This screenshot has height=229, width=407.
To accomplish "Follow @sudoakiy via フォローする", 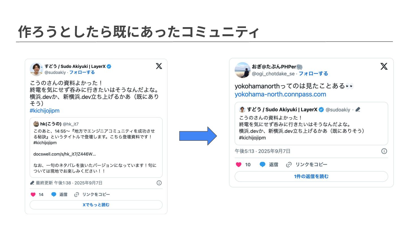I will coord(82,72).
